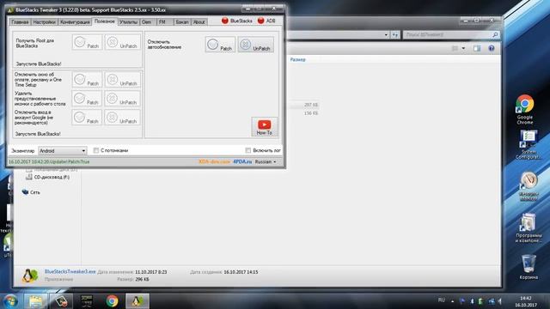The width and height of the screenshot is (550, 309).
Task: Toggle the Explorer preview pane icon
Action: pyautogui.click(x=477, y=48)
